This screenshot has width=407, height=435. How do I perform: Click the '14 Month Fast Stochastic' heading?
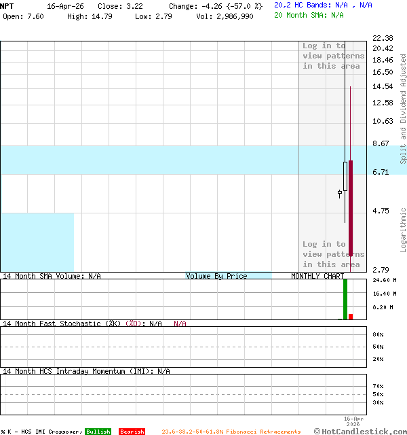(x=61, y=324)
